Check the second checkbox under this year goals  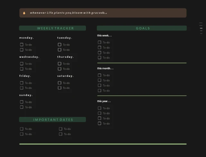tap(99, 113)
